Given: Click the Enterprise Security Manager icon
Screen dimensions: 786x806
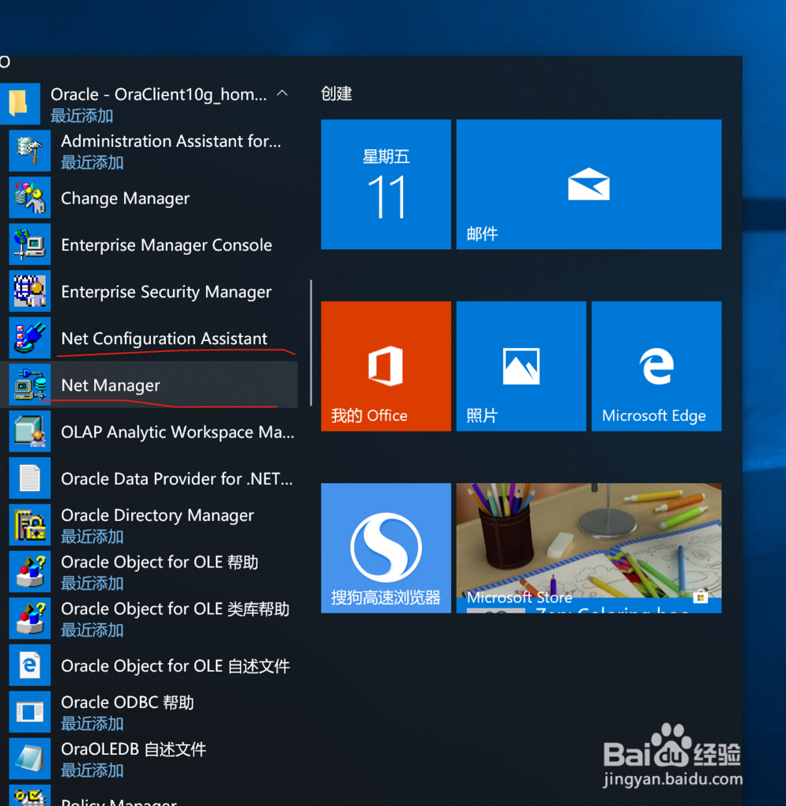Looking at the screenshot, I should (x=30, y=291).
